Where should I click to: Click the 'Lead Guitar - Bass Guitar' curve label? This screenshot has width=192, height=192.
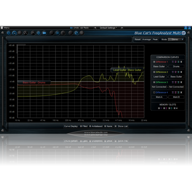click(x=127, y=70)
